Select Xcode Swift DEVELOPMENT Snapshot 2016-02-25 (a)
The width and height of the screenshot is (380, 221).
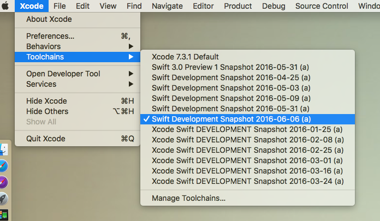pyautogui.click(x=247, y=150)
